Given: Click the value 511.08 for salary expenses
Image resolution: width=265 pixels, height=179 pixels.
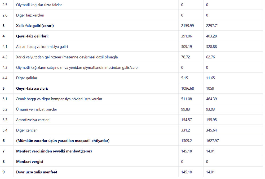Looking at the screenshot, I should tap(187, 99).
